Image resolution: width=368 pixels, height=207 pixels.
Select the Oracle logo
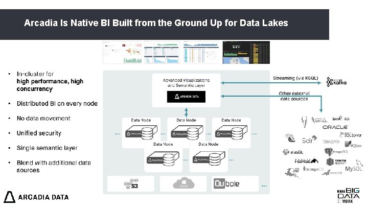point(335,127)
